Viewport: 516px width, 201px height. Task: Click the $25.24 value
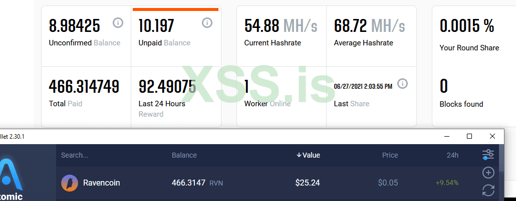[308, 183]
